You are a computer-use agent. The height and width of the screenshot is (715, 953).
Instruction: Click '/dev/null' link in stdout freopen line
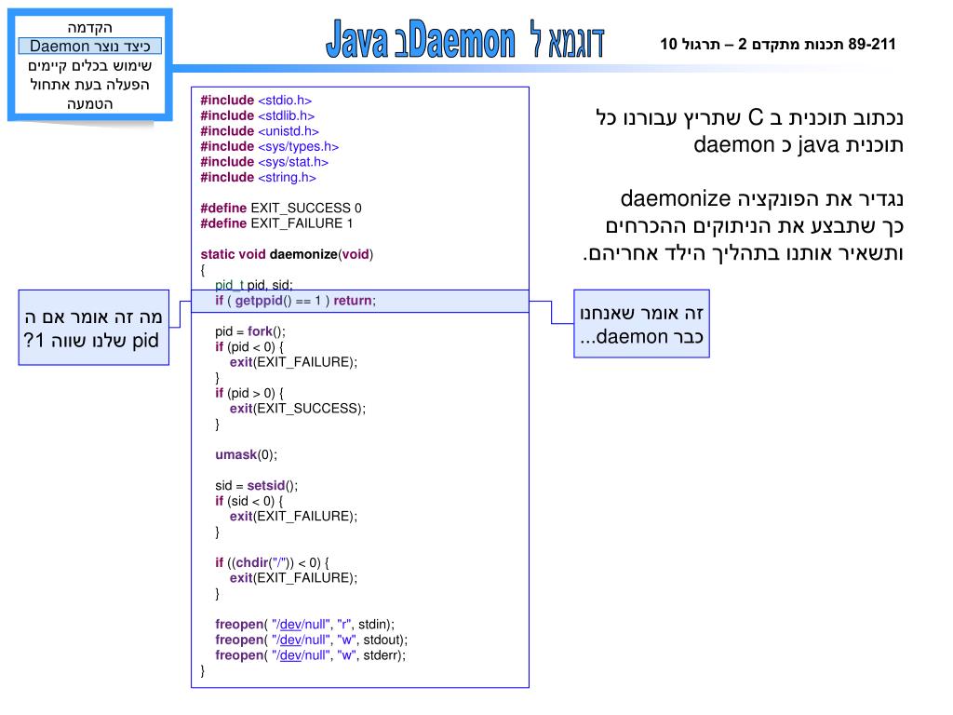302,640
